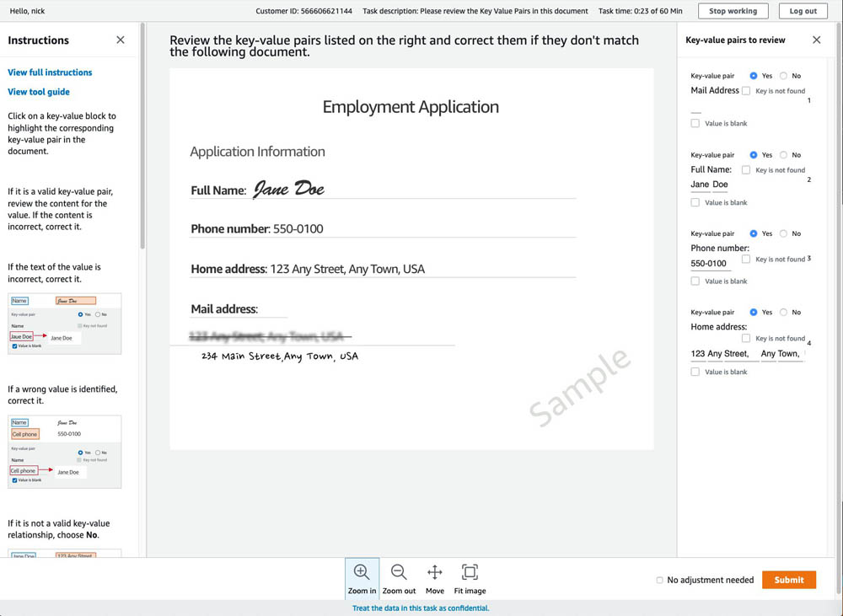Select Yes for the Home address pair
This screenshot has width=843, height=616.
753,313
